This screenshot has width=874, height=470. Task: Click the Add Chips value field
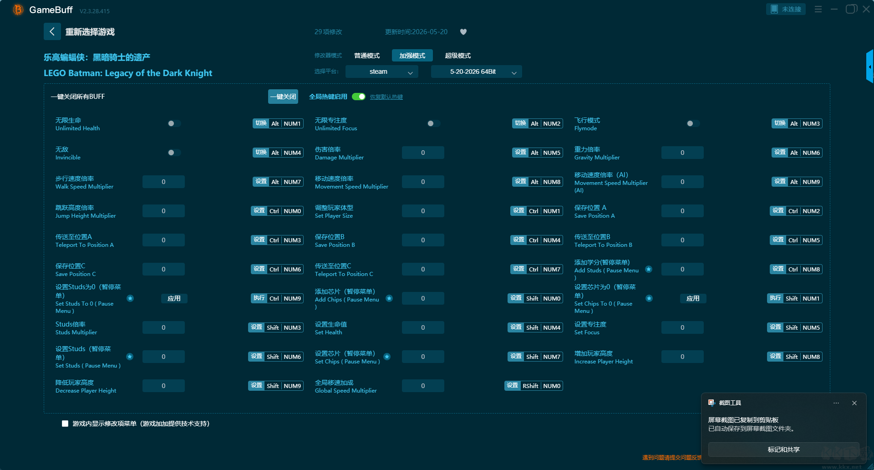(423, 298)
